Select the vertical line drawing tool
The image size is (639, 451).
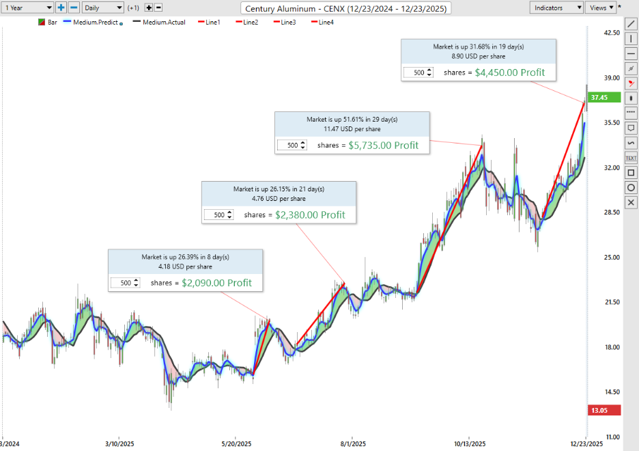[631, 39]
